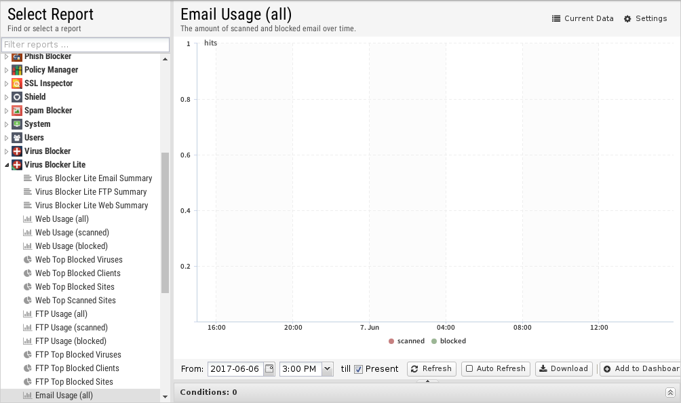
Task: Click the Users category icon
Action: (x=17, y=138)
